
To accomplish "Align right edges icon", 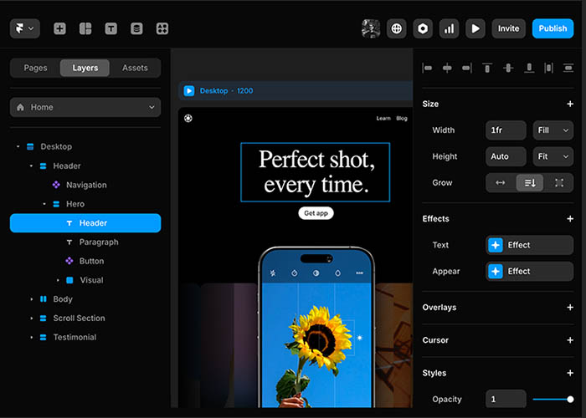I will click(467, 68).
